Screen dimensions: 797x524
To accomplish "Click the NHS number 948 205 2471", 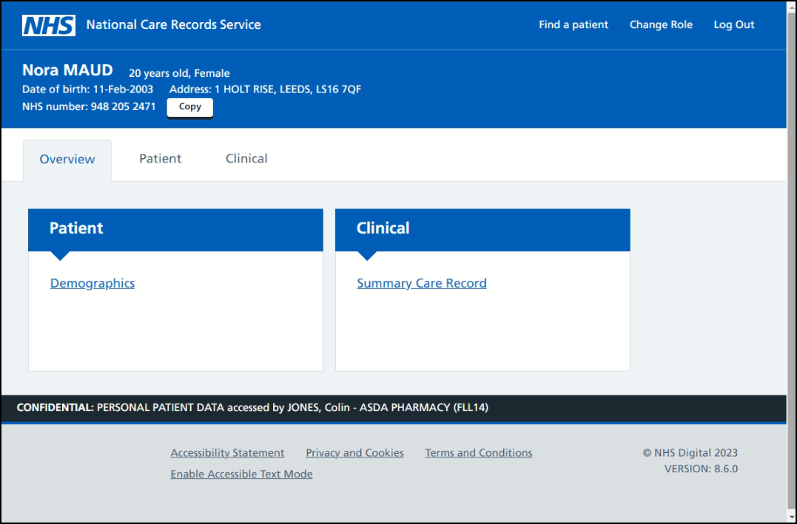I will click(x=123, y=106).
